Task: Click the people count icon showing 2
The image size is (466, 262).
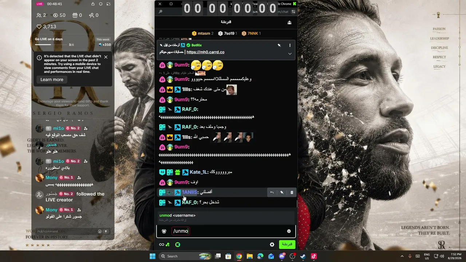Action: (39, 15)
